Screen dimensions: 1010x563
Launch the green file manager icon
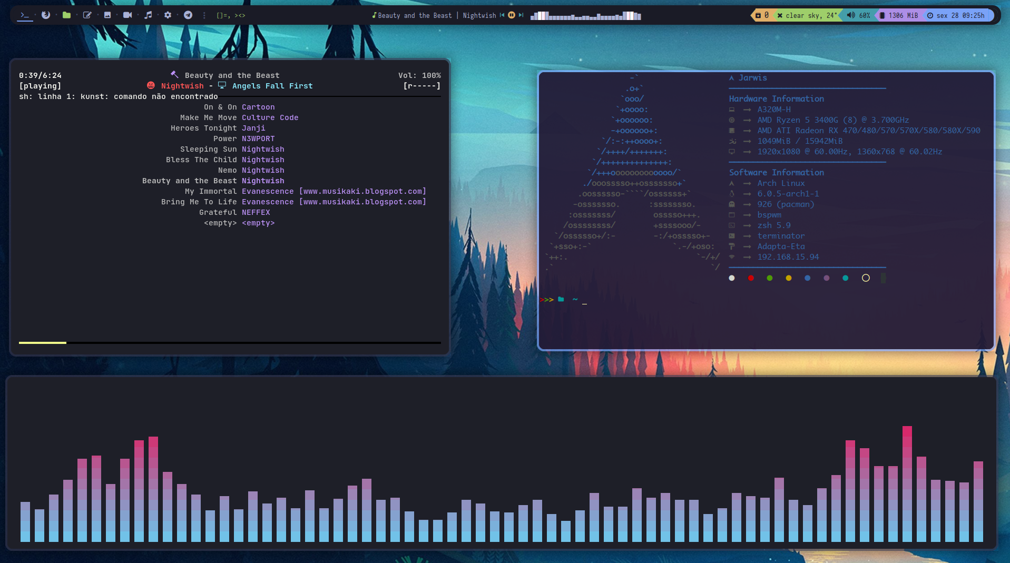(x=66, y=15)
